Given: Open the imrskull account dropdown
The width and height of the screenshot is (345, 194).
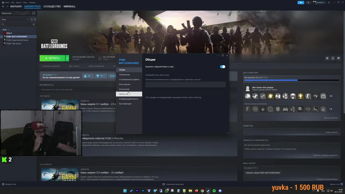Looking at the screenshot, I should tap(319, 2).
